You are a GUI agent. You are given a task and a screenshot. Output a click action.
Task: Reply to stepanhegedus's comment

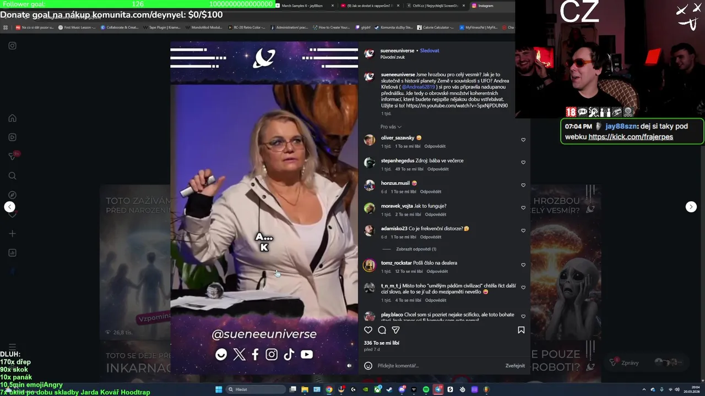[438, 169]
